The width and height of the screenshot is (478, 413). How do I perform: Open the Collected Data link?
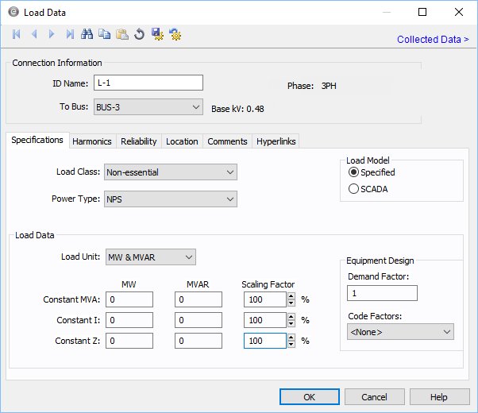(x=432, y=40)
